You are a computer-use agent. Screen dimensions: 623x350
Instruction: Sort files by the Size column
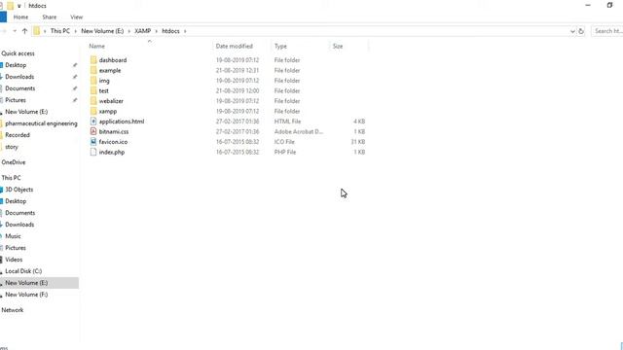click(x=338, y=46)
